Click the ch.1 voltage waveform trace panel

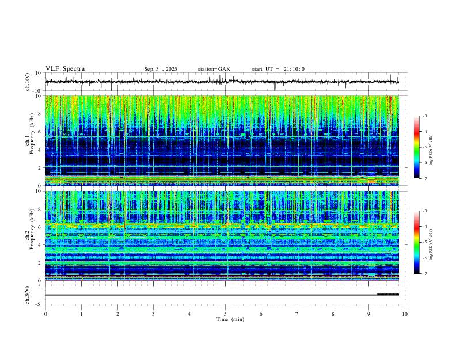point(226,82)
